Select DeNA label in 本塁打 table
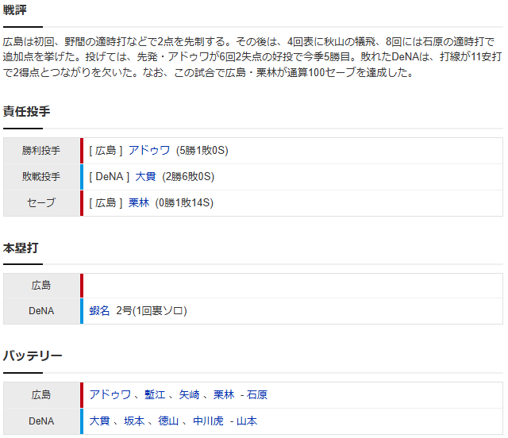Screen dimensions: 508x438 41,311
